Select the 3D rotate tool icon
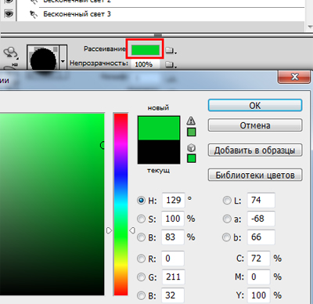The height and width of the screenshot is (304, 313). click(x=10, y=52)
